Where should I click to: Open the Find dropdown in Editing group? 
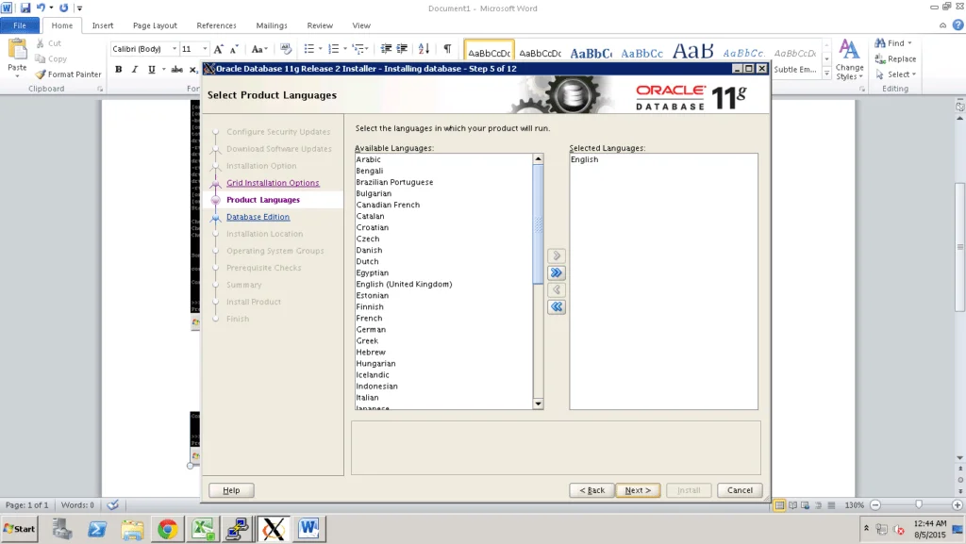pos(909,43)
